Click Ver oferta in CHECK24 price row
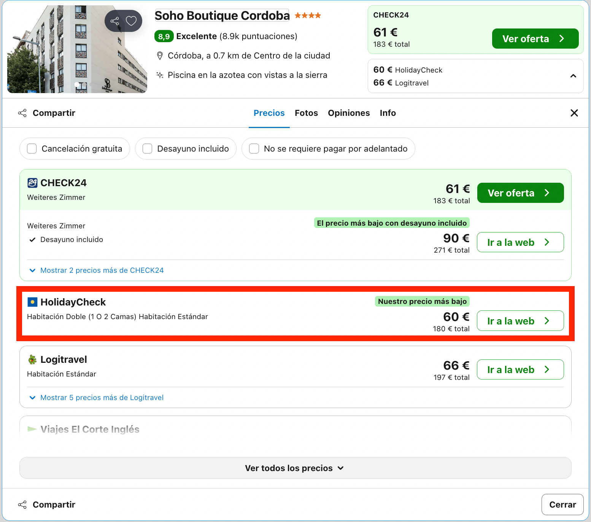 (x=520, y=193)
